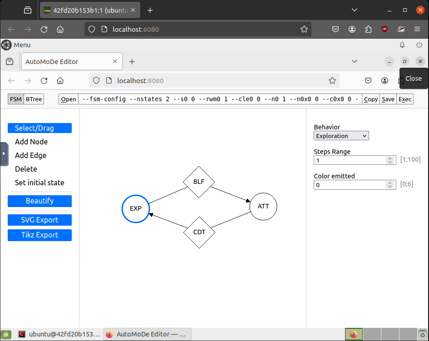The image size is (429, 341).
Task: Click the outer browser Pocket icon
Action: (x=335, y=29)
